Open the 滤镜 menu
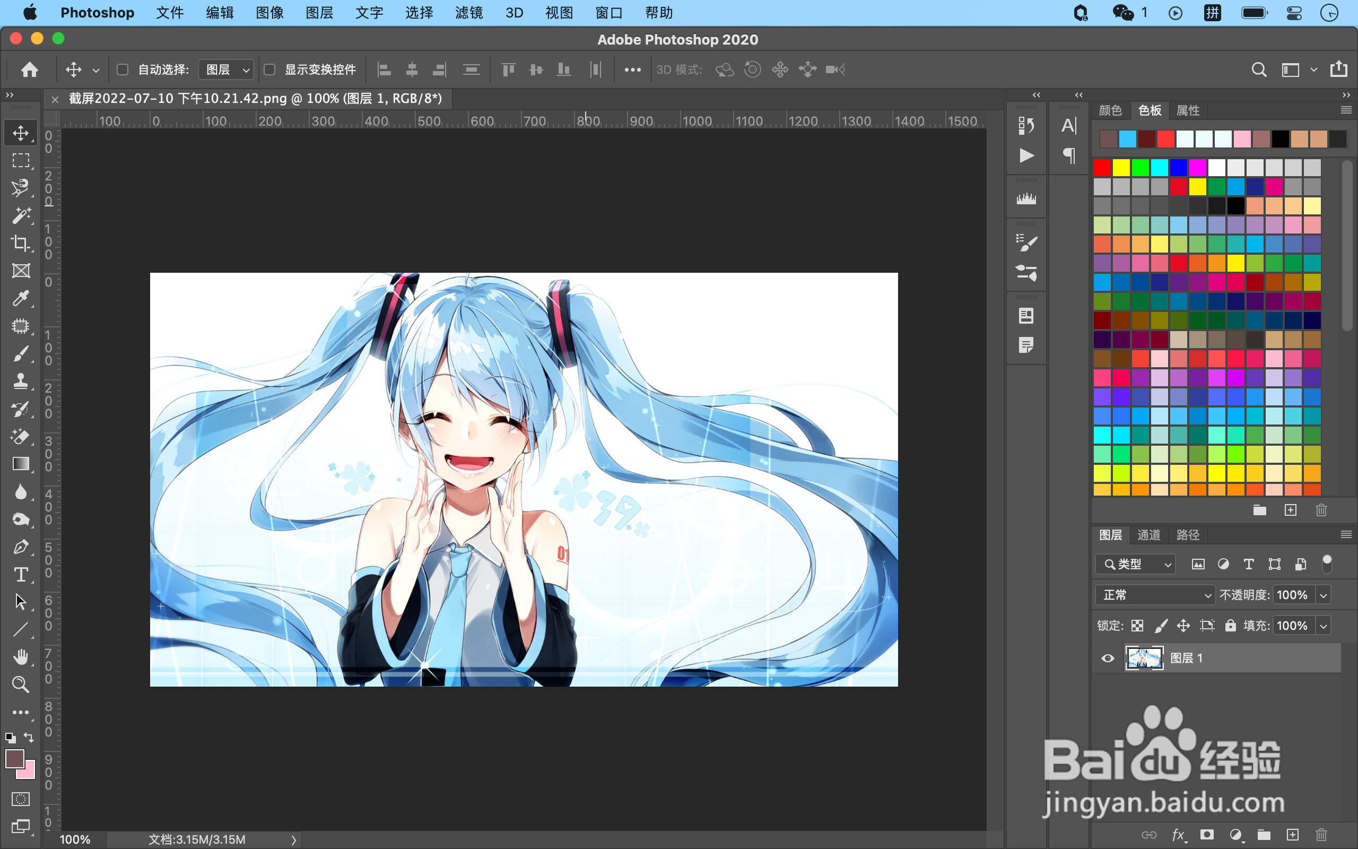1358x849 pixels. pyautogui.click(x=468, y=13)
